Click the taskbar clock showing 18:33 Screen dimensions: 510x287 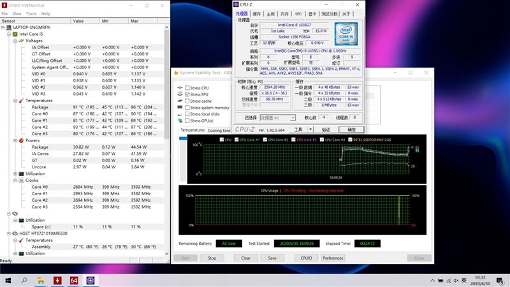[x=480, y=281]
